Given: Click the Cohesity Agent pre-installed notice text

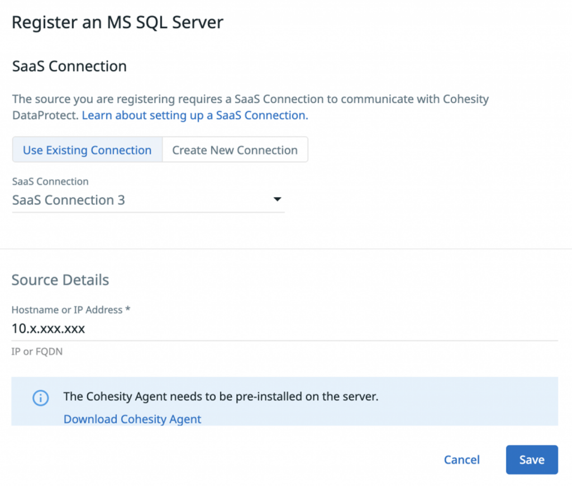Looking at the screenshot, I should 221,397.
